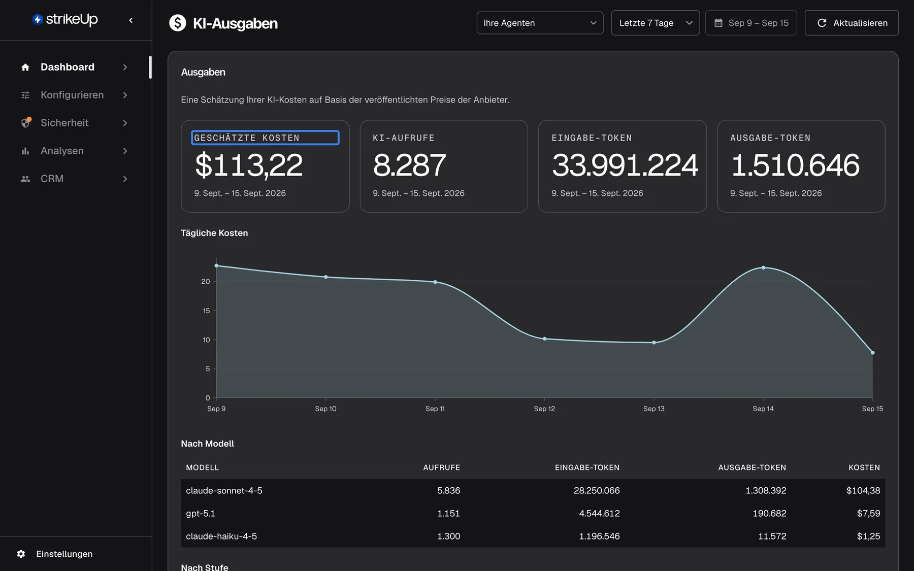
Task: Select the claude-sonnet-4-5 table row
Action: click(533, 490)
